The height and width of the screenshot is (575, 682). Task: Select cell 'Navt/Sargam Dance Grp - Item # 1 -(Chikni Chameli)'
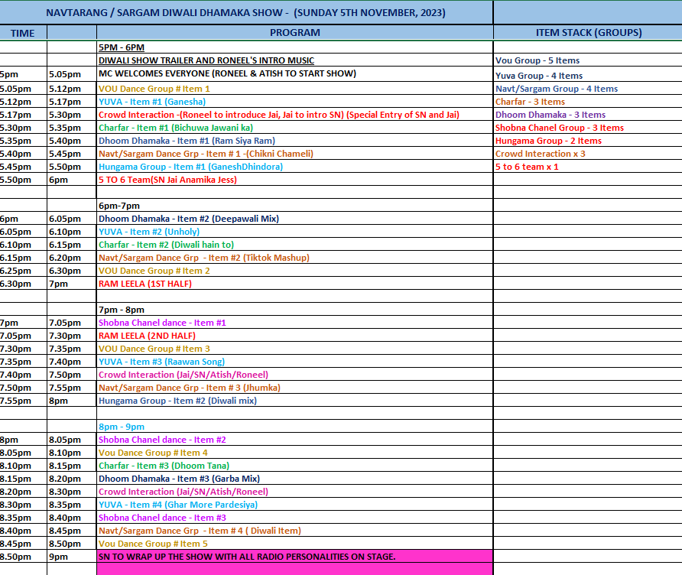pyautogui.click(x=295, y=154)
